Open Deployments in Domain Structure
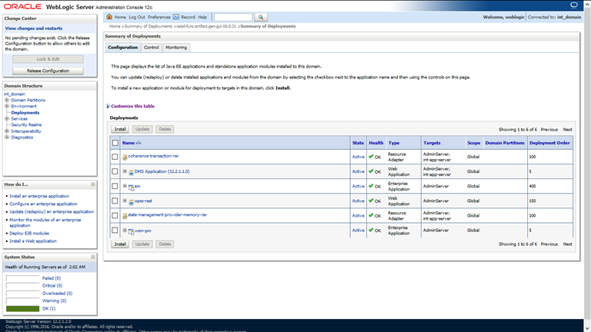This screenshot has height=332, width=591. pos(25,112)
